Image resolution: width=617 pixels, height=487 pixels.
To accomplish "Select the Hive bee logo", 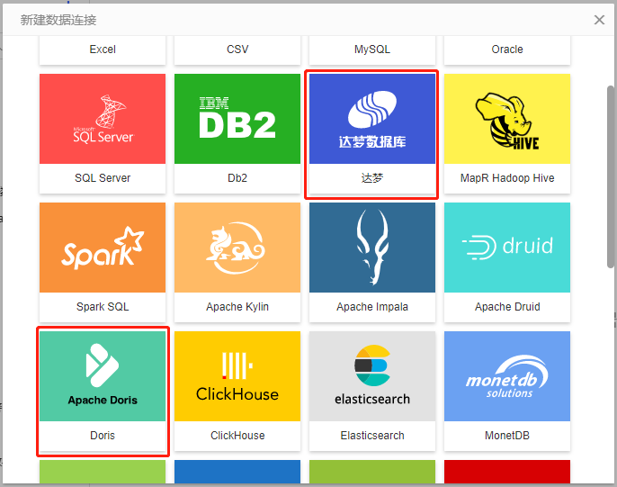I will tap(507, 119).
